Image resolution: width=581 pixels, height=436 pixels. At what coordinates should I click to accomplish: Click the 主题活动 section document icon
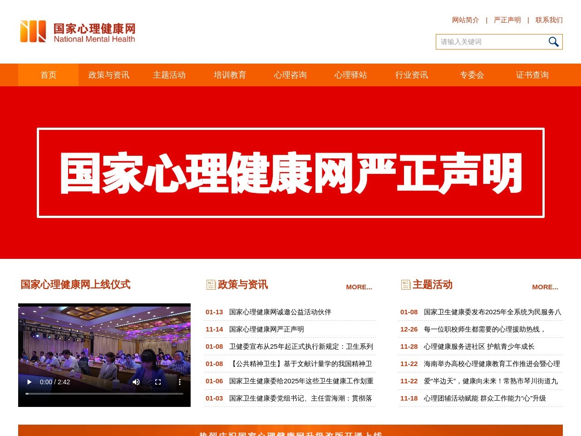[406, 285]
